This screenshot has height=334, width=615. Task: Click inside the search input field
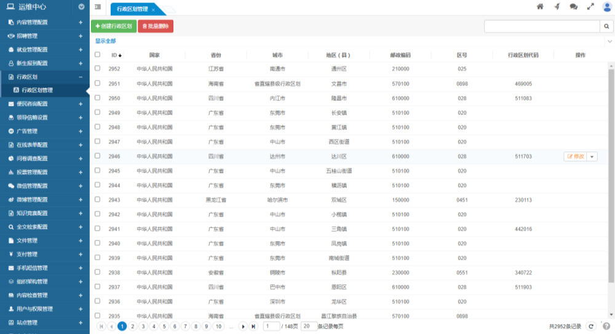tap(541, 26)
